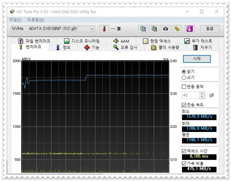
Task: Click the maximum value 1786.8 MB/s
Action: coord(199,129)
